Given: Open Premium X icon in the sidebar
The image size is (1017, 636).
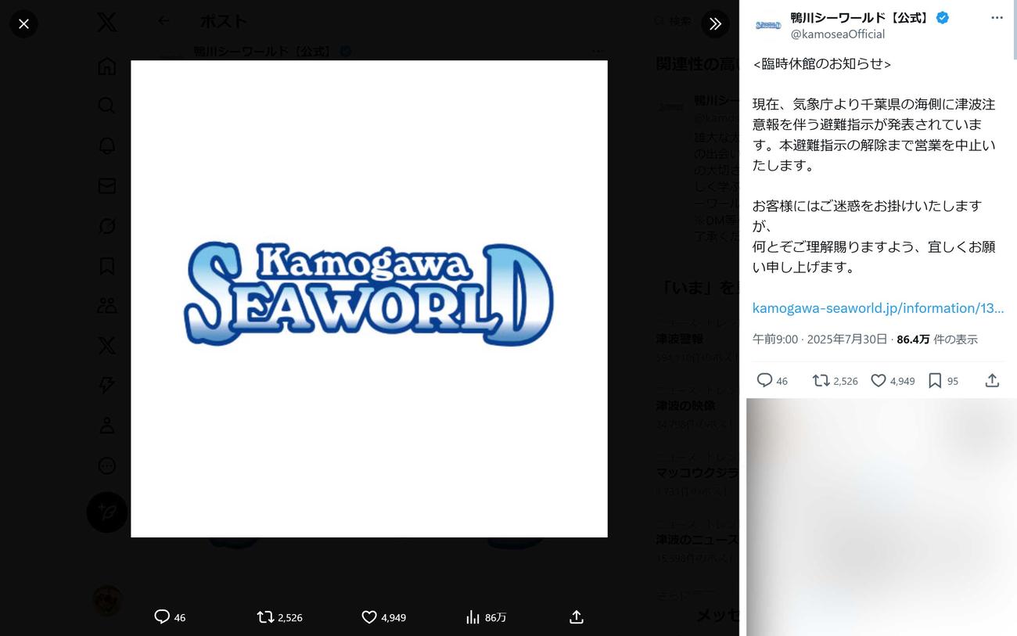Looking at the screenshot, I should click(107, 345).
